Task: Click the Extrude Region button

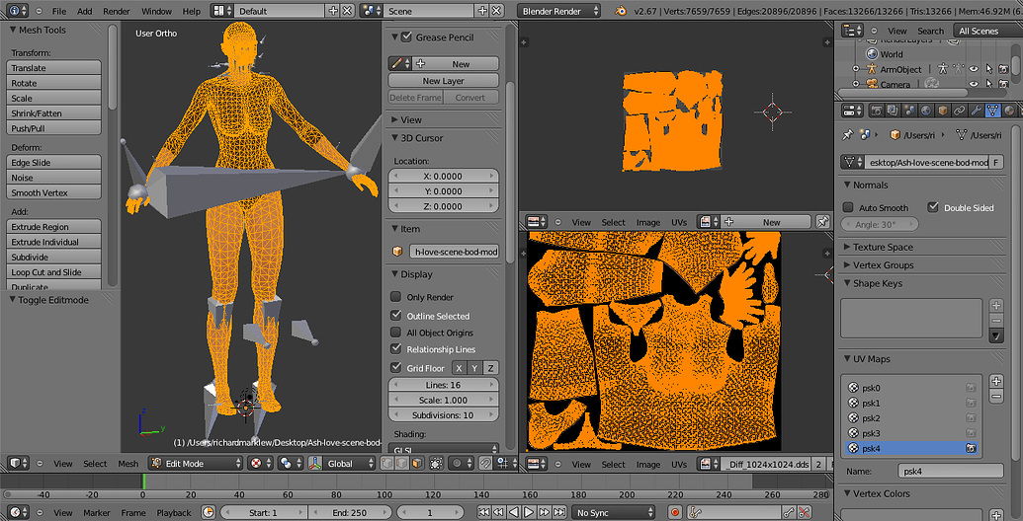Action: [54, 227]
